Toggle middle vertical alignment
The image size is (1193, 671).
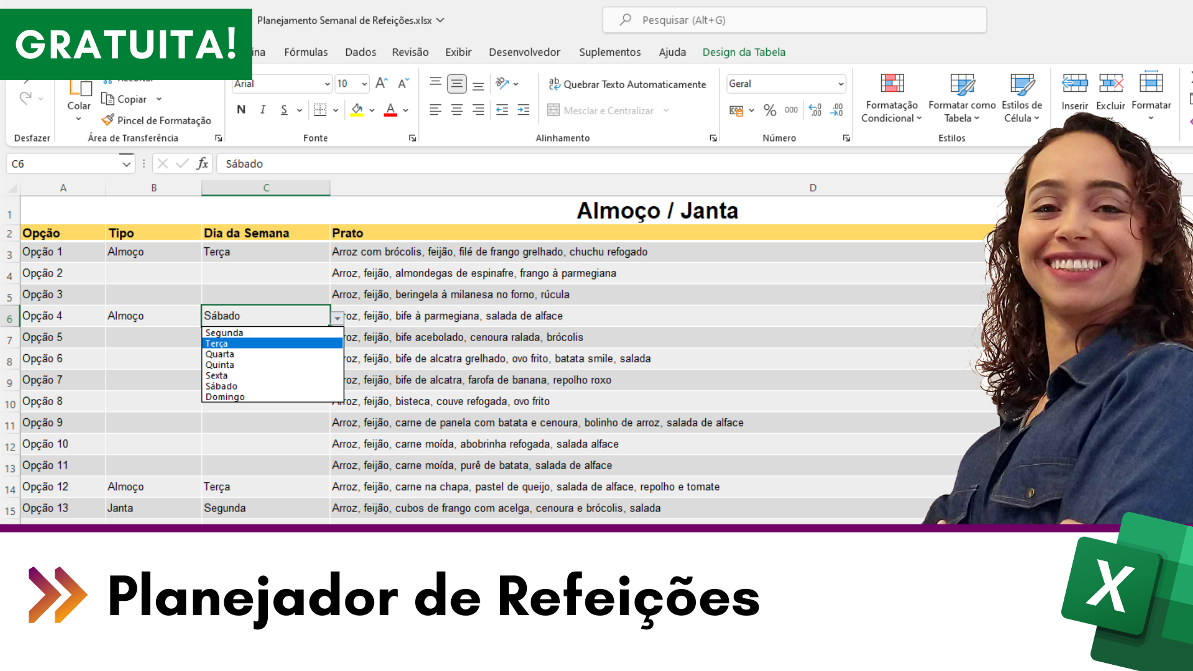457,83
